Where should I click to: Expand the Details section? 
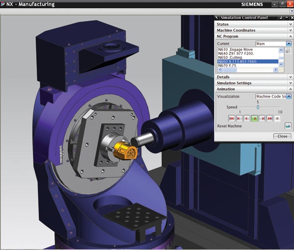coord(290,77)
